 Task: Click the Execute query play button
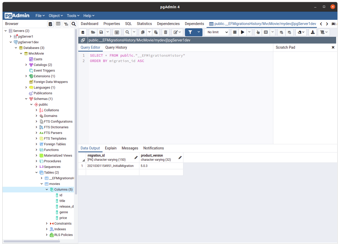242,32
